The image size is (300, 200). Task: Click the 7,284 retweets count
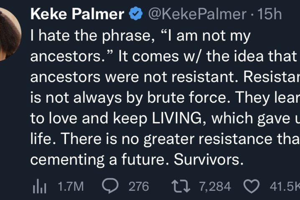[215, 186]
